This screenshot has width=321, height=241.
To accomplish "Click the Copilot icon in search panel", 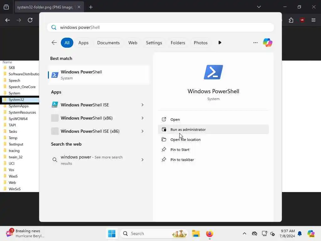I will (268, 43).
